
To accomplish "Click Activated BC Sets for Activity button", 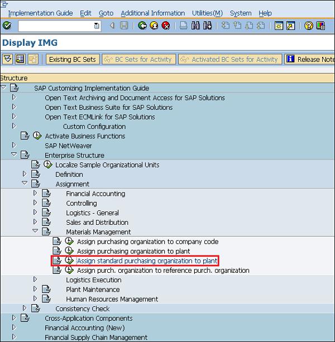I will pos(230,59).
